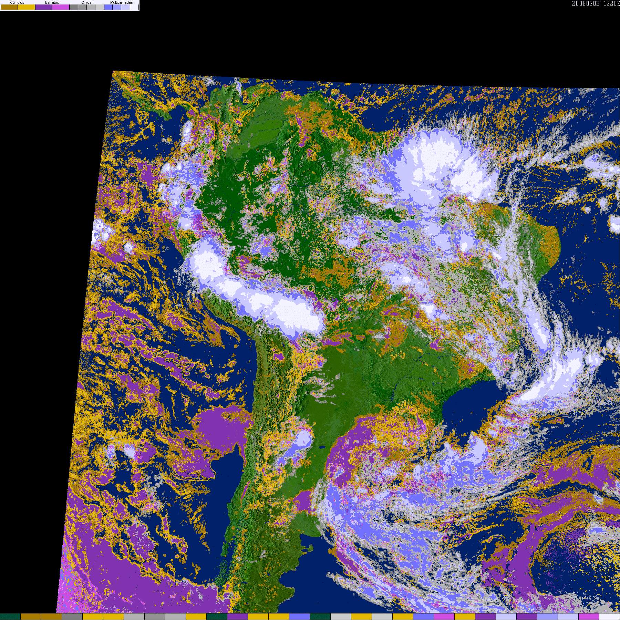Click the Estratos legend label
This screenshot has height=620, width=620.
point(52,2)
